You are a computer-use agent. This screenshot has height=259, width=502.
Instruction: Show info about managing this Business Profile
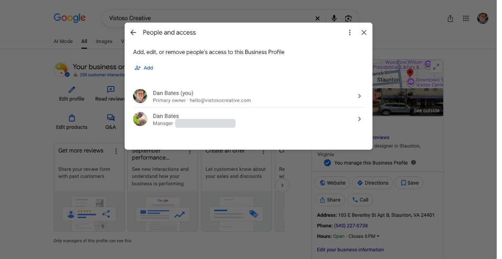413,162
